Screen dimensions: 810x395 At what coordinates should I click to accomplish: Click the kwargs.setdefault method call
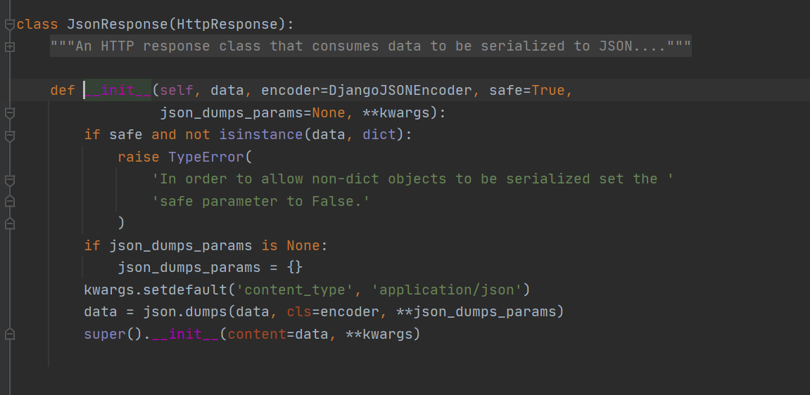point(156,290)
